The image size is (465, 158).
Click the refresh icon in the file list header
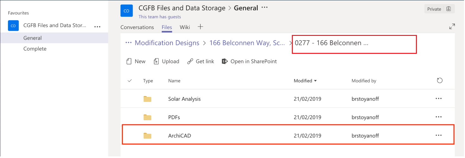pos(439,81)
